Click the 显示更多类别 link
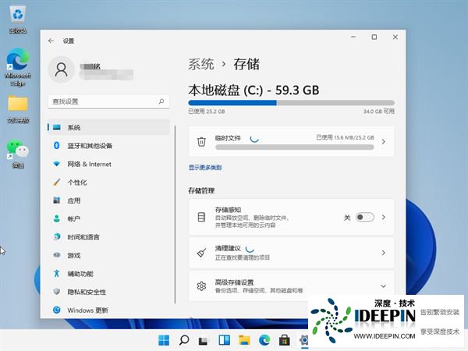This screenshot has height=351, width=468. point(205,168)
